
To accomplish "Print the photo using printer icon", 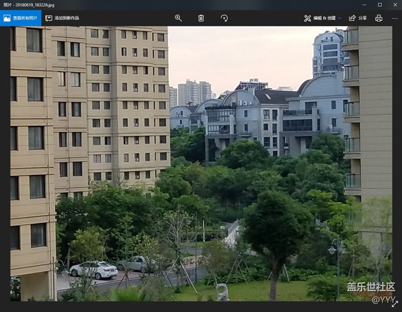I will coord(378,18).
